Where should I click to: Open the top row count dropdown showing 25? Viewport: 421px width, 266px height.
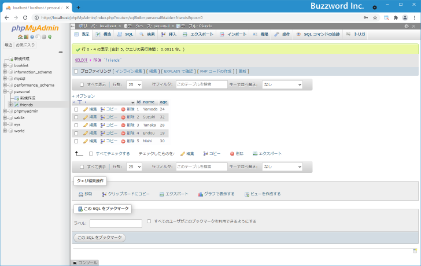(134, 84)
